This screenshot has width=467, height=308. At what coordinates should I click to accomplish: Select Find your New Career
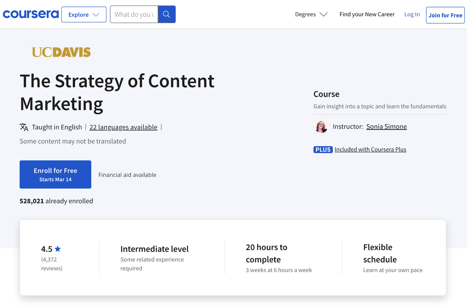tap(367, 14)
